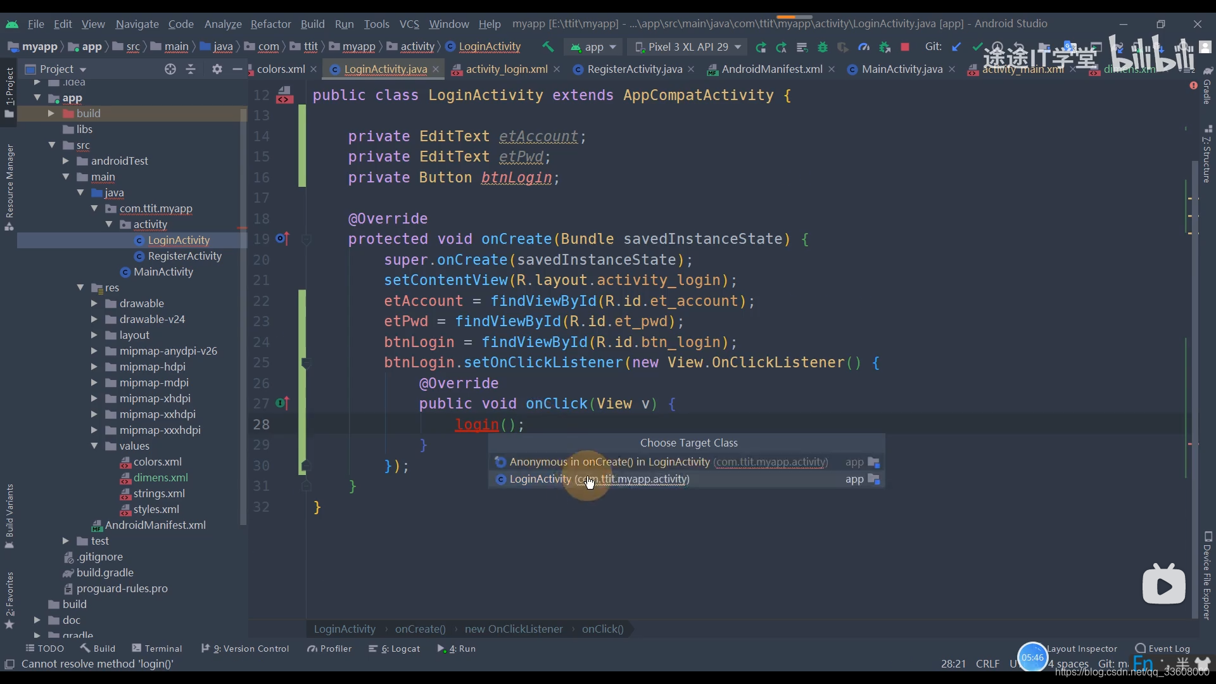This screenshot has height=684, width=1216.
Task: Toggle the TODO tool window
Action: point(45,649)
